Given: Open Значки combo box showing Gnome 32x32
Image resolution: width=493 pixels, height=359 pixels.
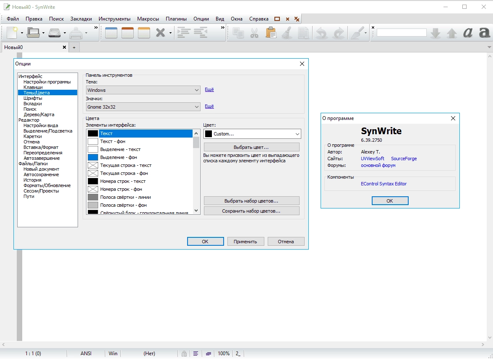Looking at the screenshot, I should click(143, 107).
